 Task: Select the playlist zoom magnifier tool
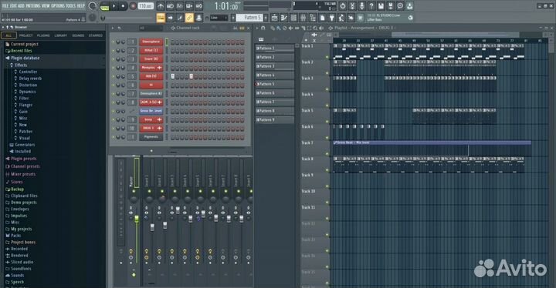click(315, 28)
